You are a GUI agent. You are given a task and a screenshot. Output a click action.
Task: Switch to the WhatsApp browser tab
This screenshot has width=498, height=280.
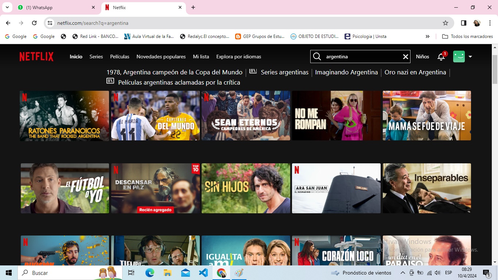point(57,7)
